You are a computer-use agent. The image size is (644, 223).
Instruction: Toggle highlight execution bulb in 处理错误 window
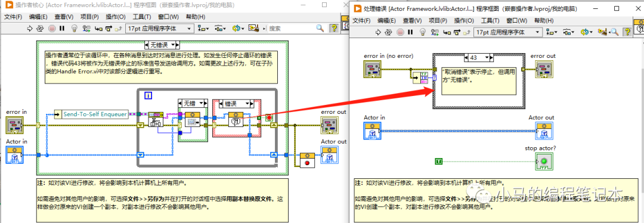point(423,32)
